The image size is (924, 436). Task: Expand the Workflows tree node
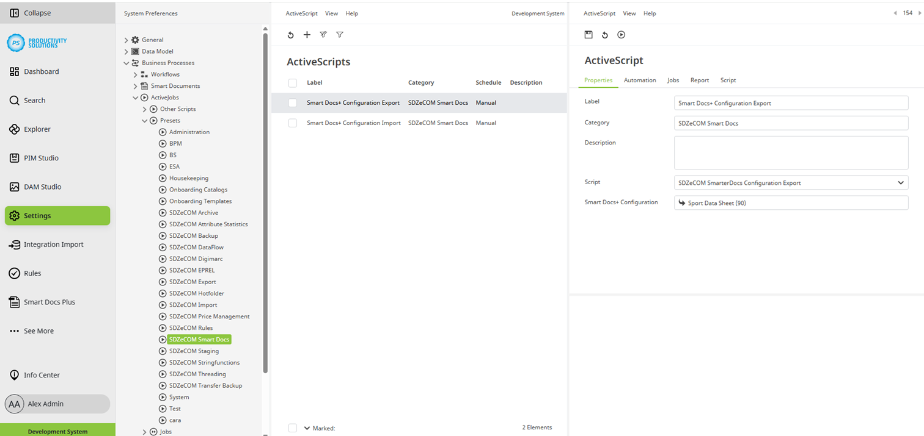[x=136, y=74]
